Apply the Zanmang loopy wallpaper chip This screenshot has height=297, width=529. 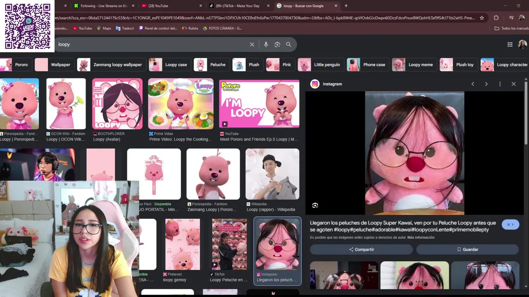[x=112, y=65]
